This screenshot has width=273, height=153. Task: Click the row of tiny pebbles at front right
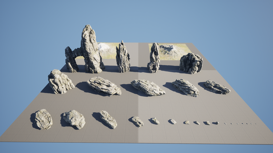click(x=240, y=124)
